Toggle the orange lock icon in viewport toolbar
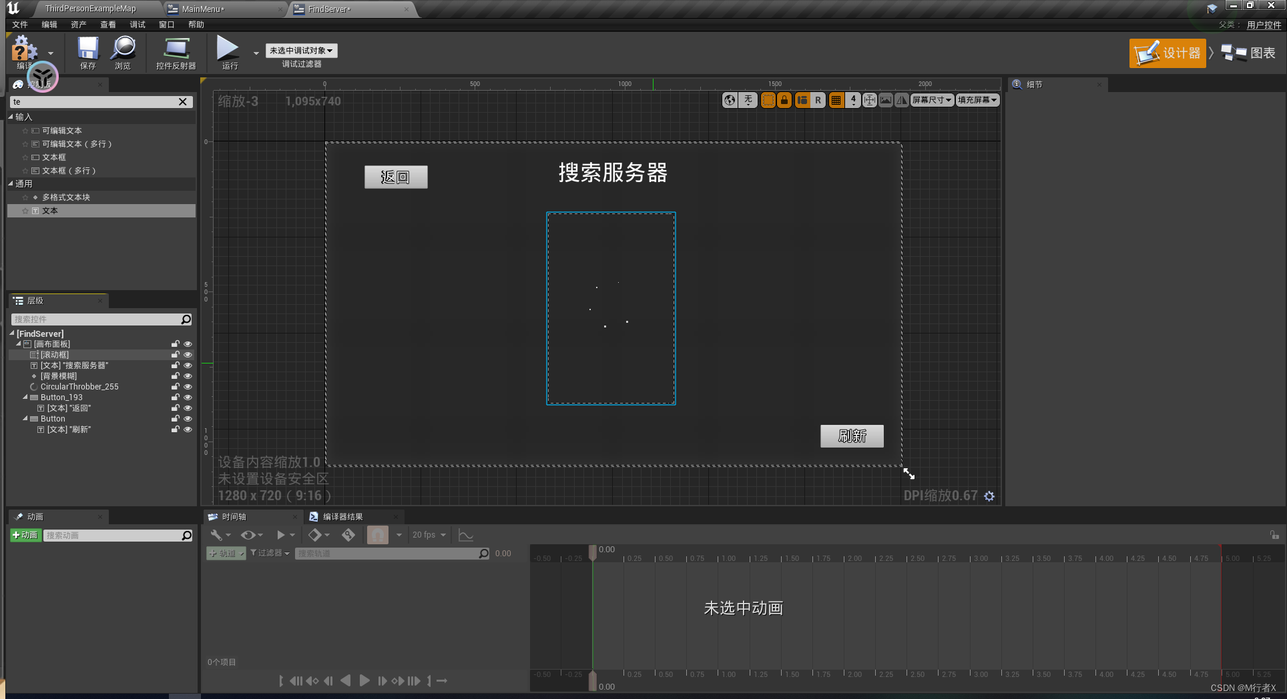 tap(784, 100)
